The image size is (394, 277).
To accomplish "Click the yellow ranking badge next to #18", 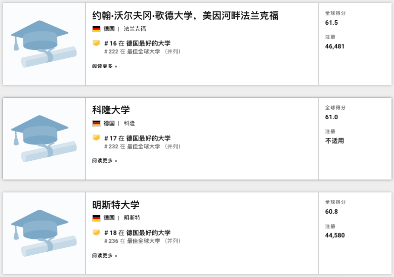I will click(96, 232).
